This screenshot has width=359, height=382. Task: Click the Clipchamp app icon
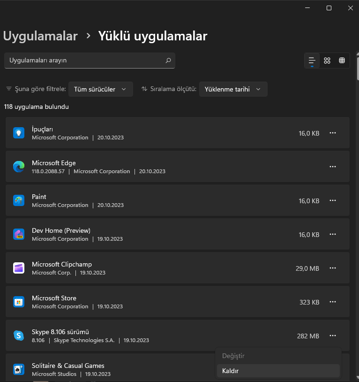(x=19, y=268)
